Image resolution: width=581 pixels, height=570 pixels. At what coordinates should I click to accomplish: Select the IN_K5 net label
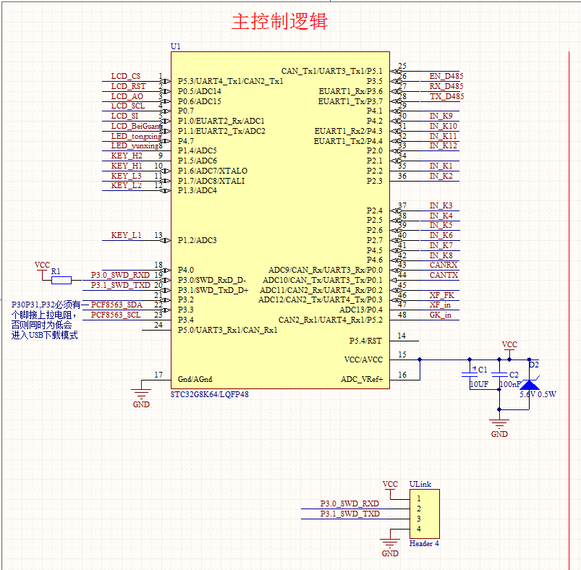(x=441, y=225)
